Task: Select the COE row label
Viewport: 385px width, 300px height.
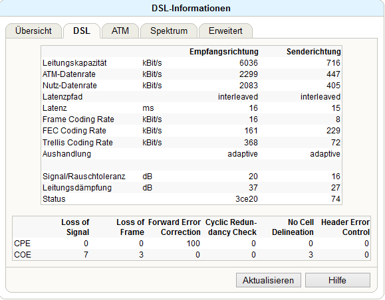Action: coord(23,255)
